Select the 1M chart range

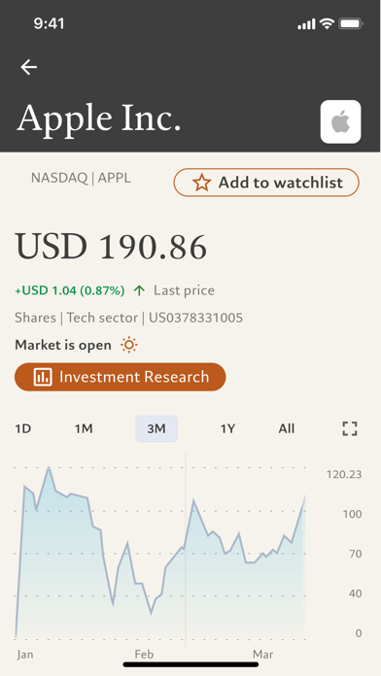(x=84, y=428)
